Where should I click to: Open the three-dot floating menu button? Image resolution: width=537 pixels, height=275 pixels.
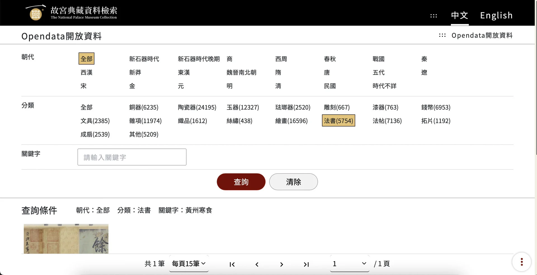[522, 262]
